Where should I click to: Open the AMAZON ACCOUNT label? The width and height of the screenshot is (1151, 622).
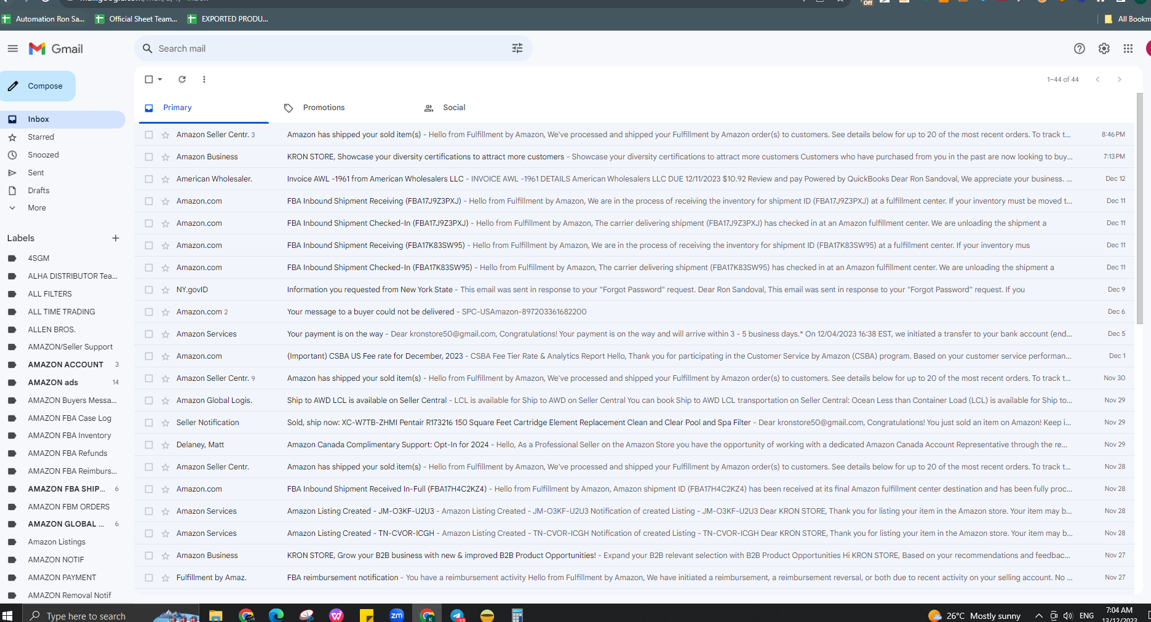(x=65, y=365)
